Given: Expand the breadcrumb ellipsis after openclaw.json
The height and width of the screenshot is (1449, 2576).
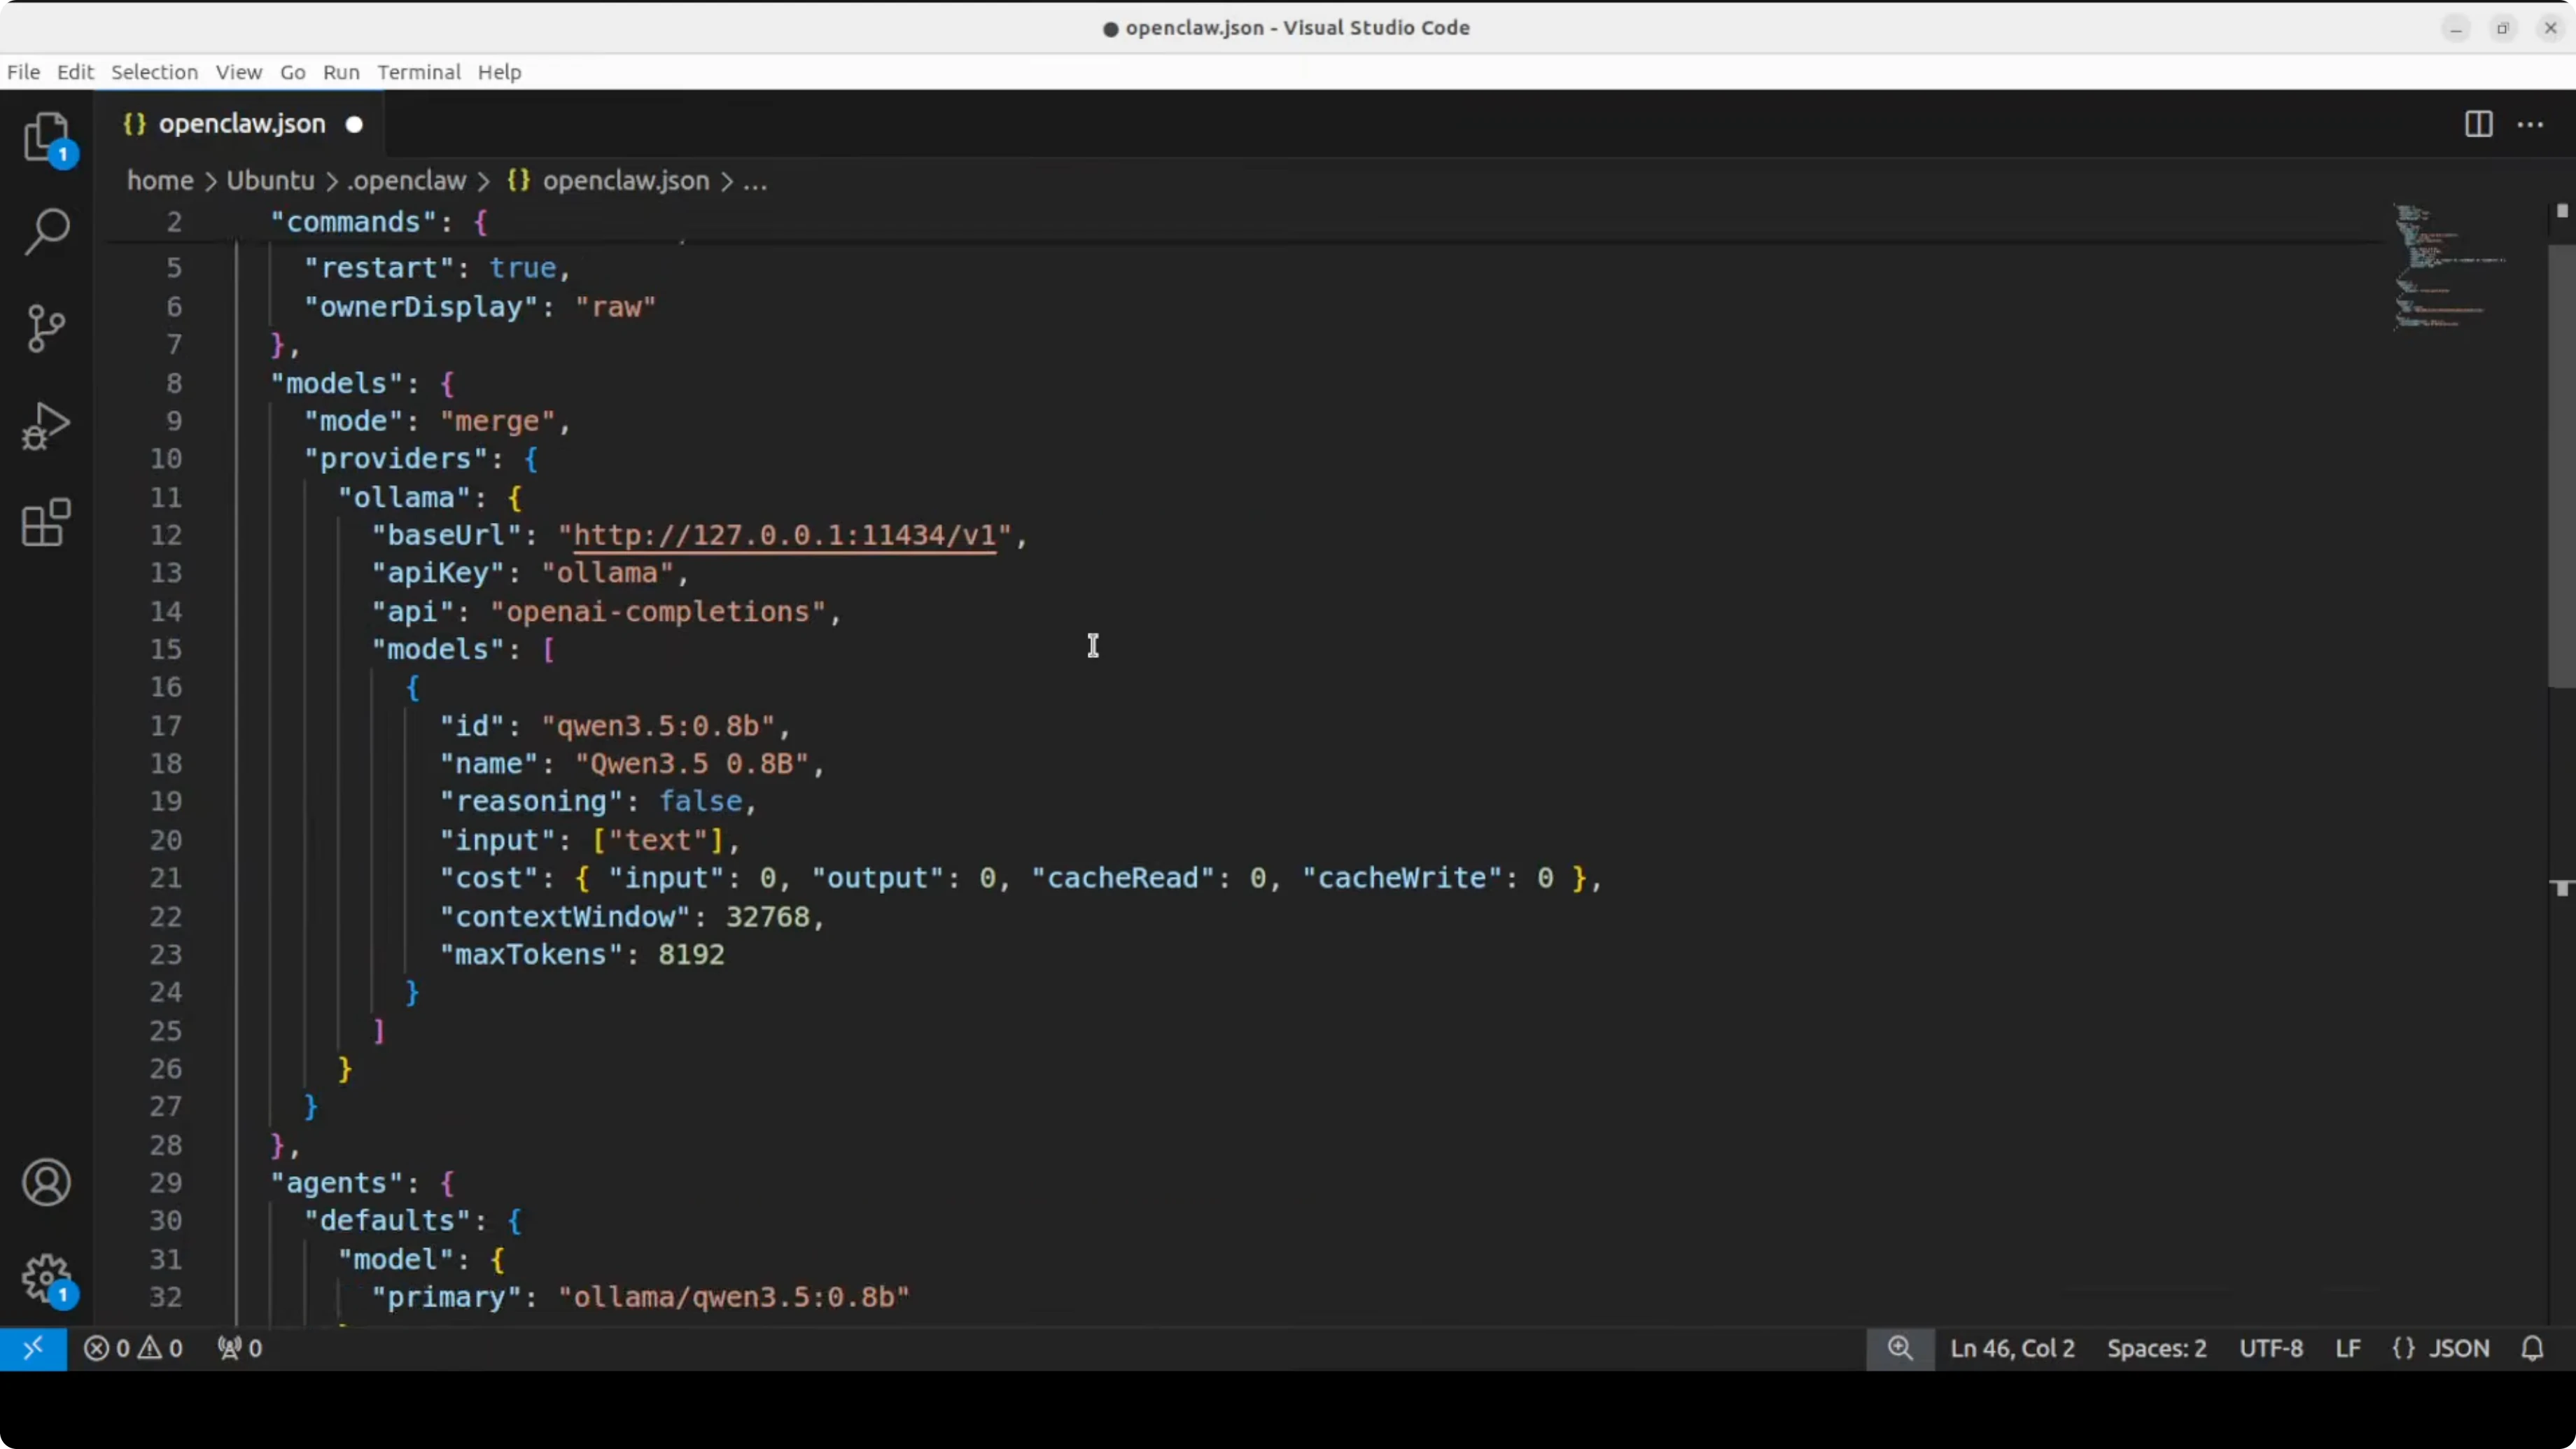Looking at the screenshot, I should [x=757, y=181].
